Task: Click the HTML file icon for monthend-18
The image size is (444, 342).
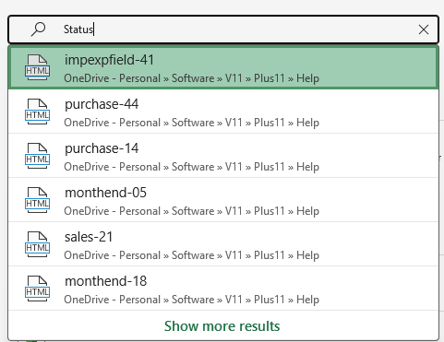Action: (x=37, y=289)
